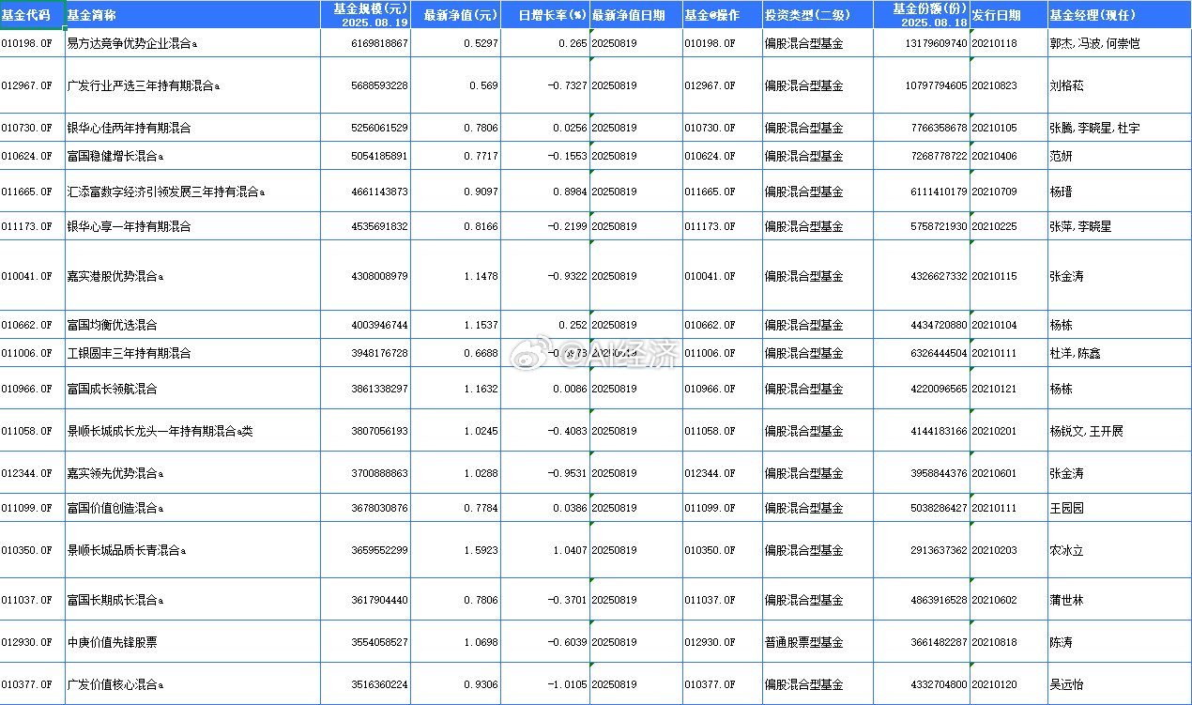Select the 基金份额(份) header cell
1192x705 pixels.
pyautogui.click(x=921, y=15)
